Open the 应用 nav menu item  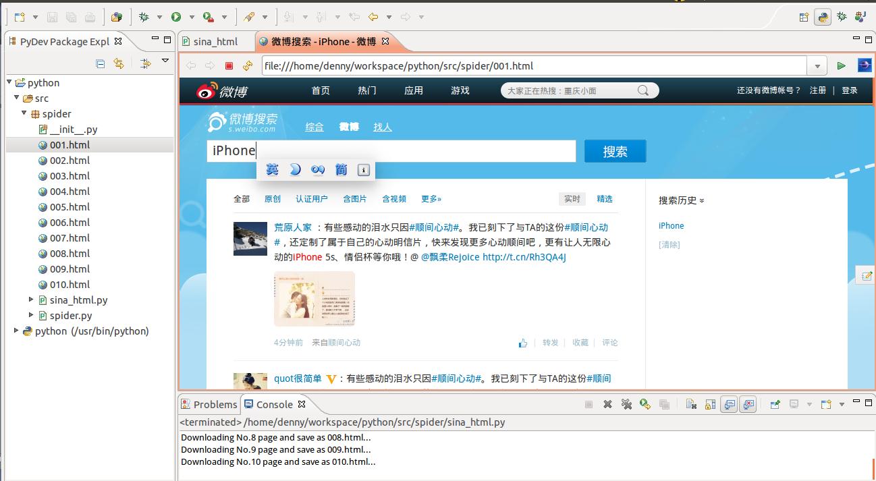414,90
